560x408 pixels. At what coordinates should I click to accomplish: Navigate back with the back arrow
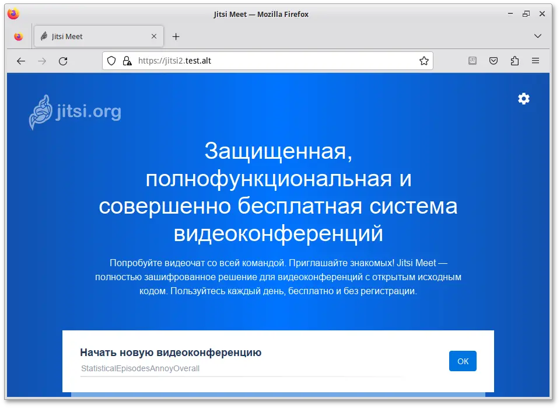click(21, 61)
